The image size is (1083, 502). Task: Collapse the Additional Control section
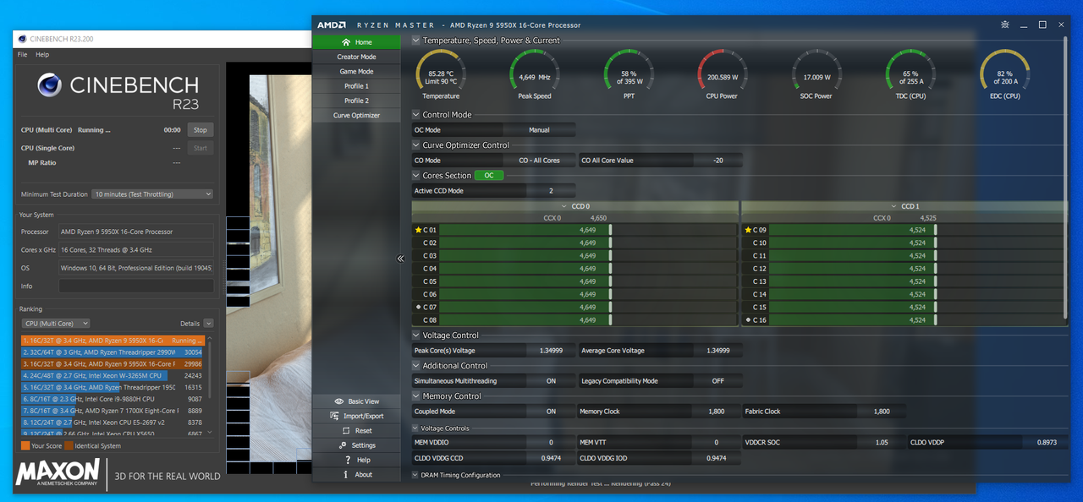pos(415,366)
